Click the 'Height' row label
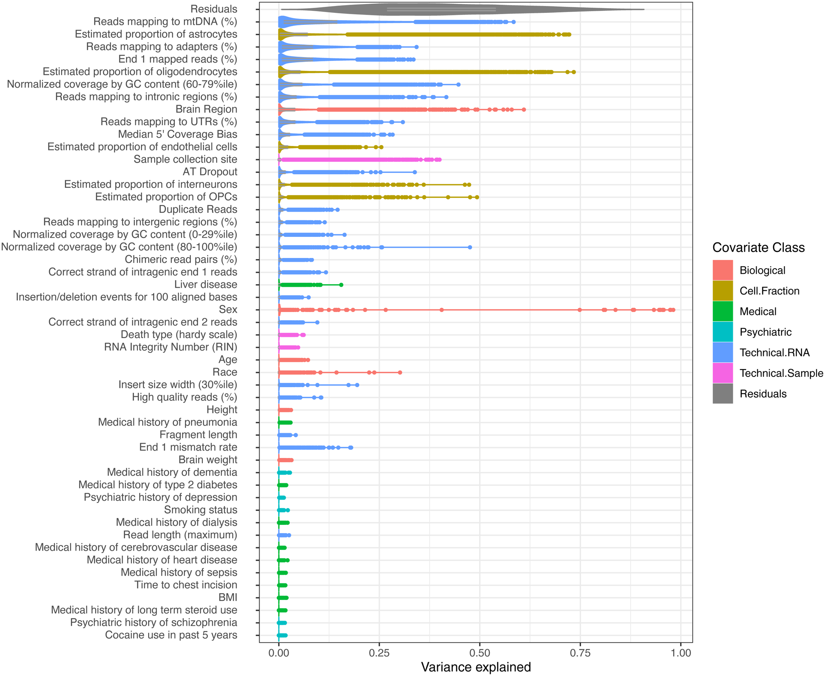The image size is (825, 676). click(x=222, y=409)
